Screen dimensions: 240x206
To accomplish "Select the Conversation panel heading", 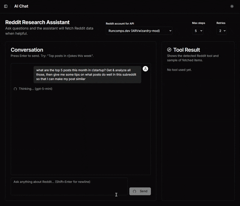I will 27,50.
